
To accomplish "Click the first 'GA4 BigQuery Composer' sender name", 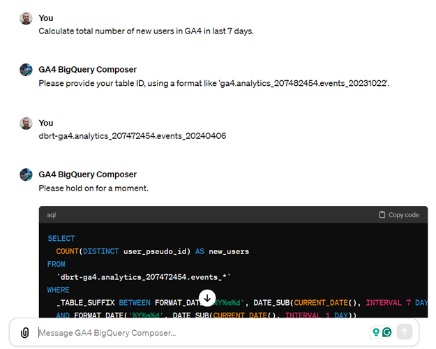I will (x=88, y=70).
